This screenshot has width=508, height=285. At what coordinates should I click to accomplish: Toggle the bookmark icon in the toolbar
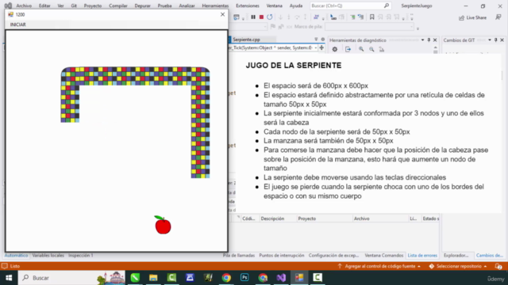click(x=372, y=17)
